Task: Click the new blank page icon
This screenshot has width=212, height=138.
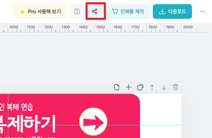Action: [x=117, y=87]
